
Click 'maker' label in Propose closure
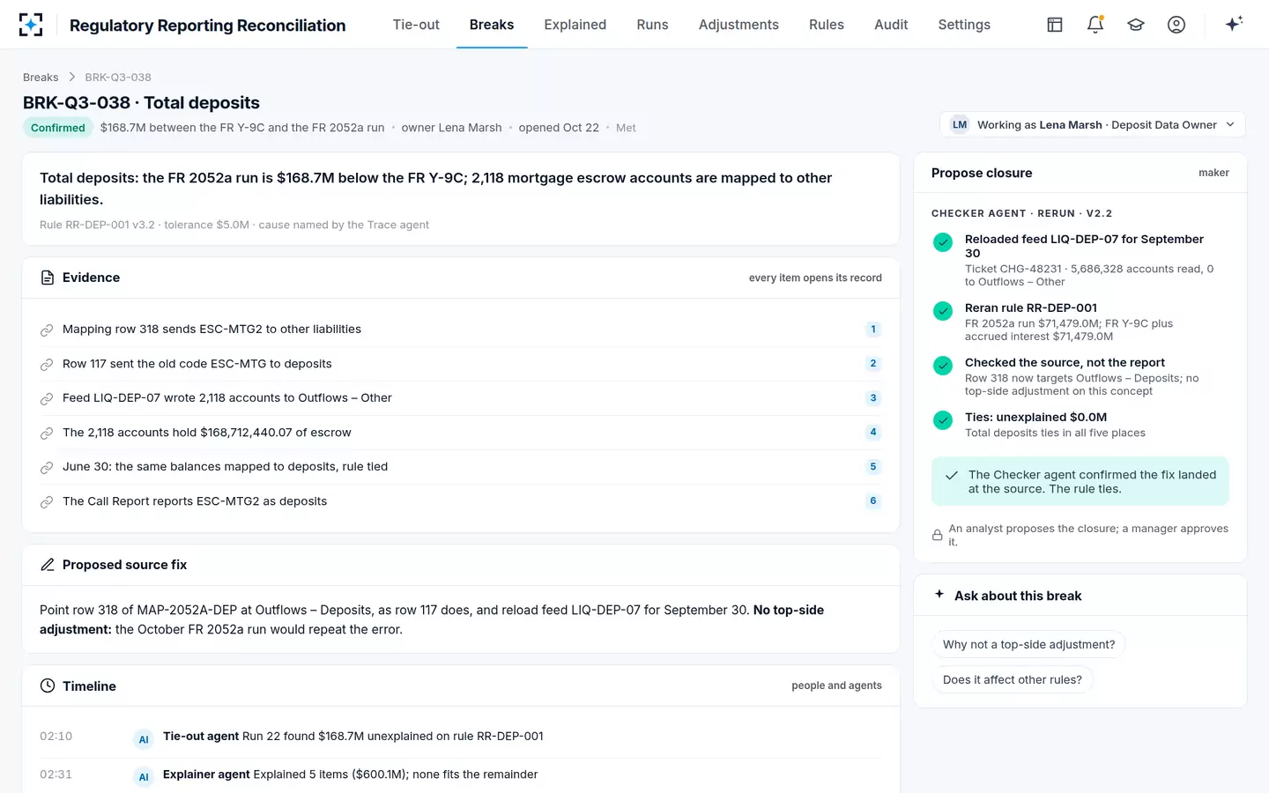[x=1213, y=173]
